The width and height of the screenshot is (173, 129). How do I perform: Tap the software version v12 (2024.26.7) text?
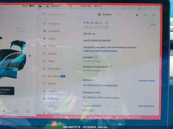click(100, 85)
